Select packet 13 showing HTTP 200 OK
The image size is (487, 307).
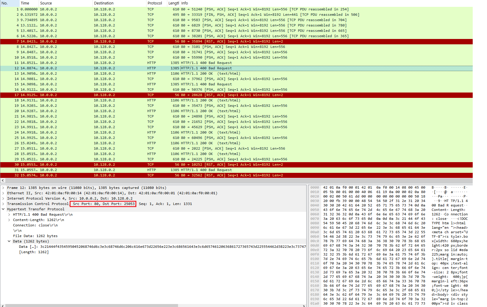click(119, 73)
